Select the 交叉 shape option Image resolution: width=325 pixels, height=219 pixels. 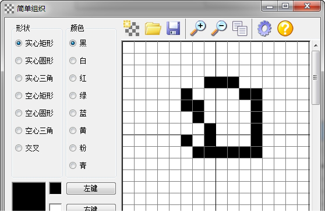pos(27,148)
